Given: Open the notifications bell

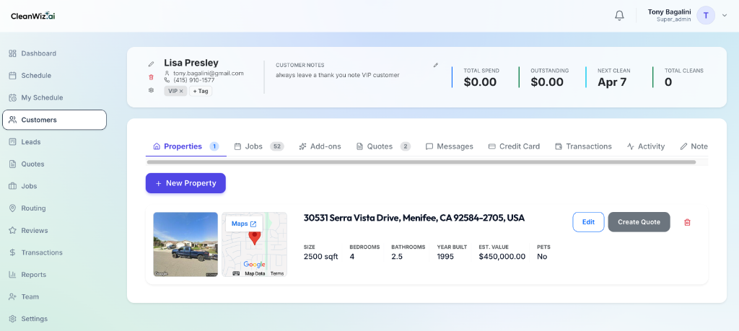Looking at the screenshot, I should tap(619, 16).
